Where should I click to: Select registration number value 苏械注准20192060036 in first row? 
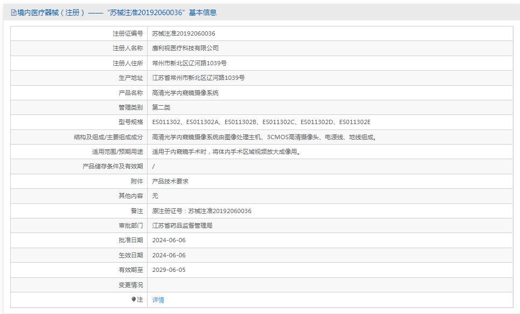(184, 33)
